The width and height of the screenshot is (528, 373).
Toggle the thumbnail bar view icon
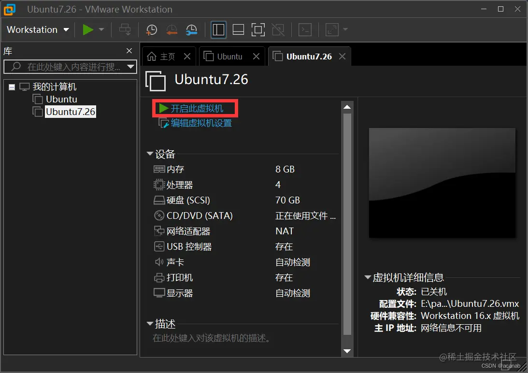pyautogui.click(x=238, y=29)
